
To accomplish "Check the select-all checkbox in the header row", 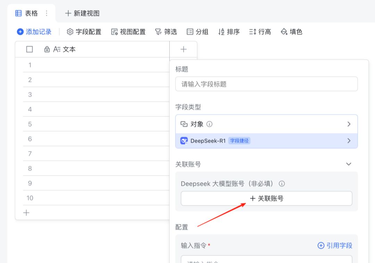I will [29, 49].
